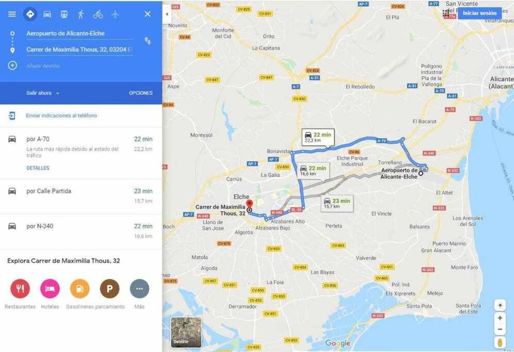The image size is (514, 352).
Task: Select driving travel mode icon
Action: (x=47, y=14)
